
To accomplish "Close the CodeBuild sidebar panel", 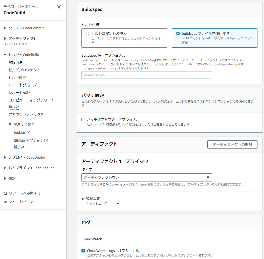I will click(59, 7).
